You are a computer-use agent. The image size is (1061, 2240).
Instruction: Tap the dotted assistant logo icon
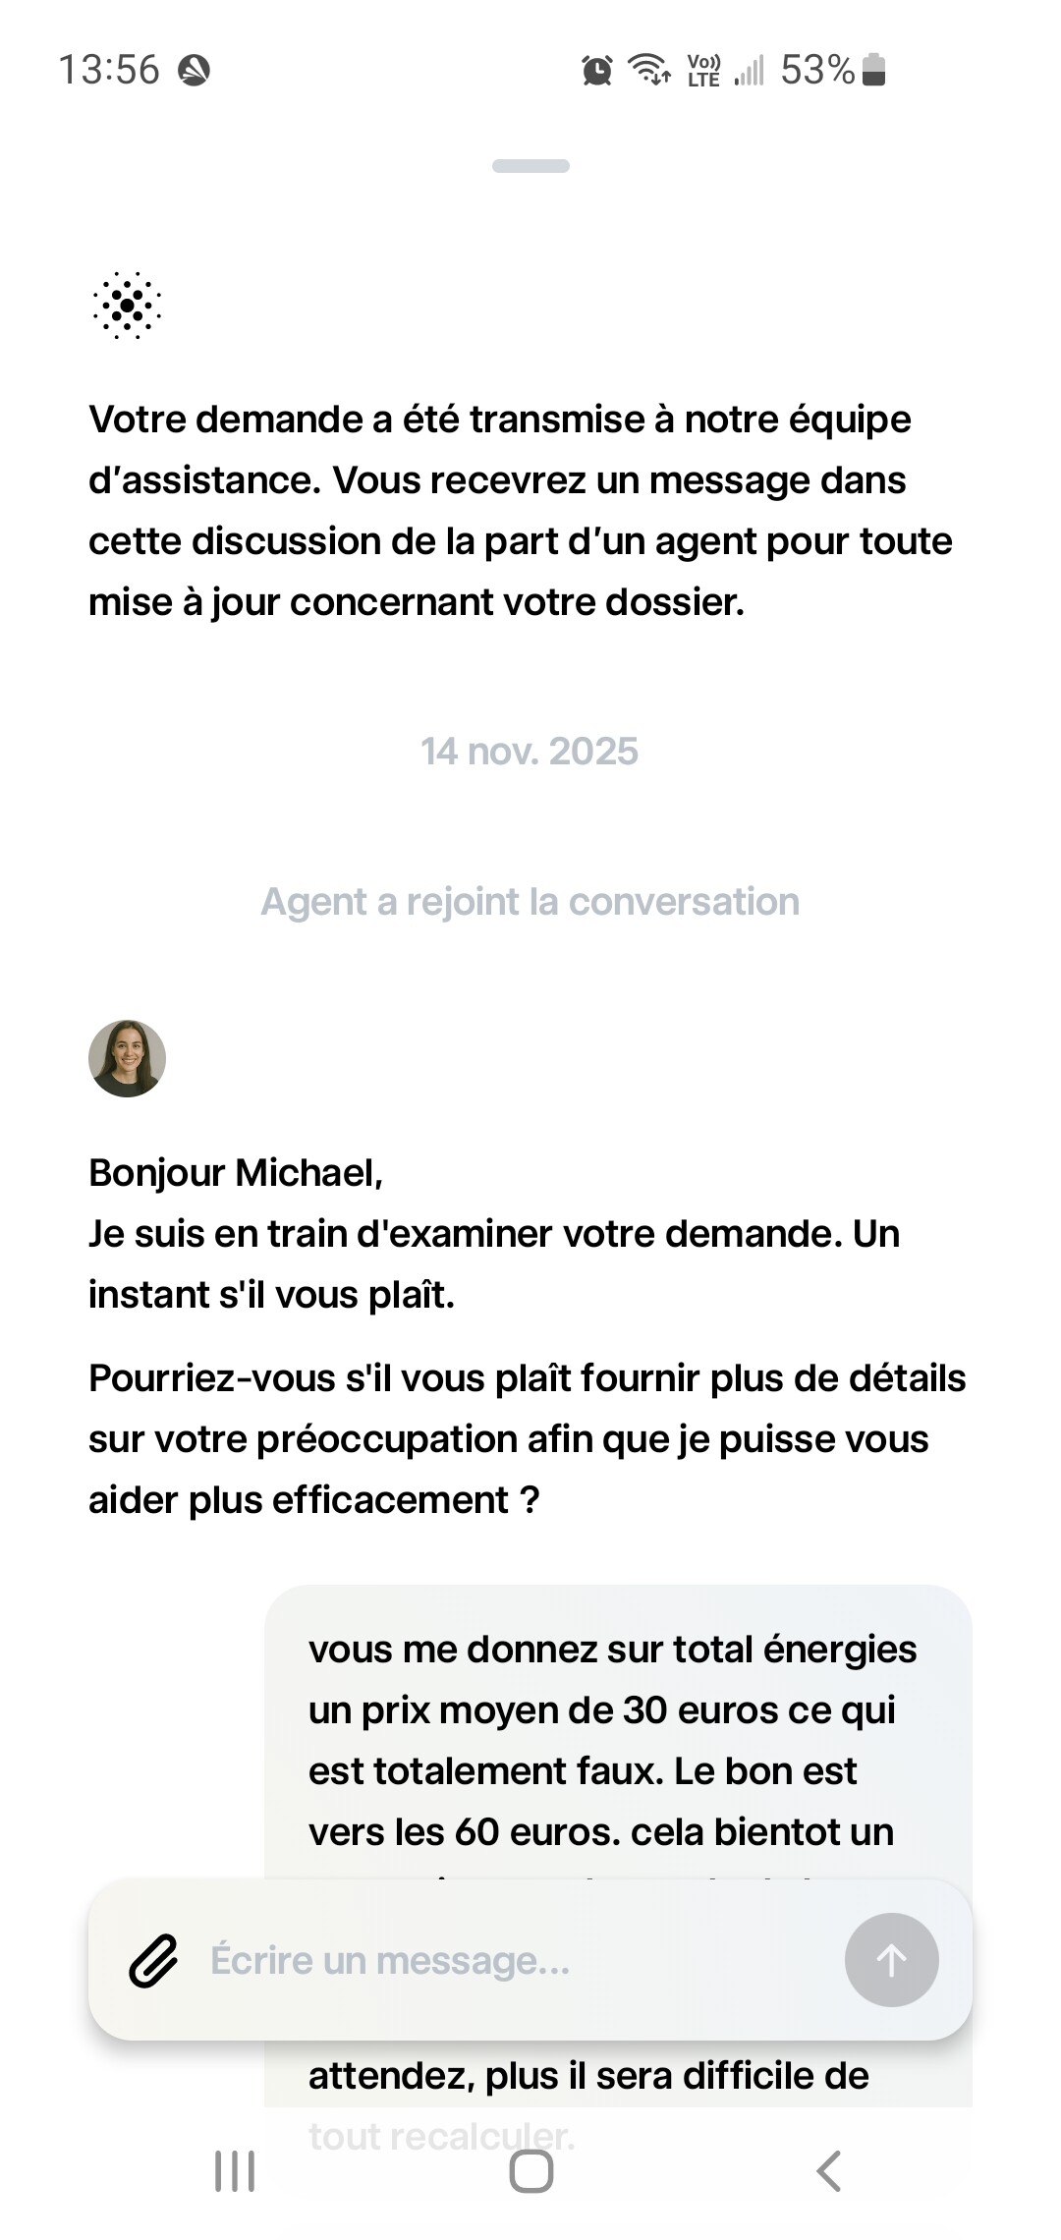(127, 306)
